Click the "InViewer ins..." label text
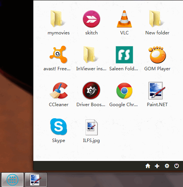183x187 pixels. pos(91,69)
